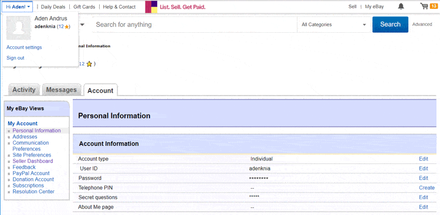The image size is (440, 215).
Task: Open the All Categories dropdown
Action: (x=334, y=25)
